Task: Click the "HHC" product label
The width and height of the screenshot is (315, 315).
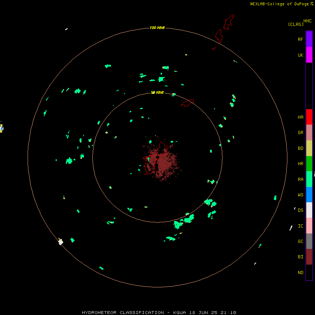Action: pyautogui.click(x=308, y=21)
